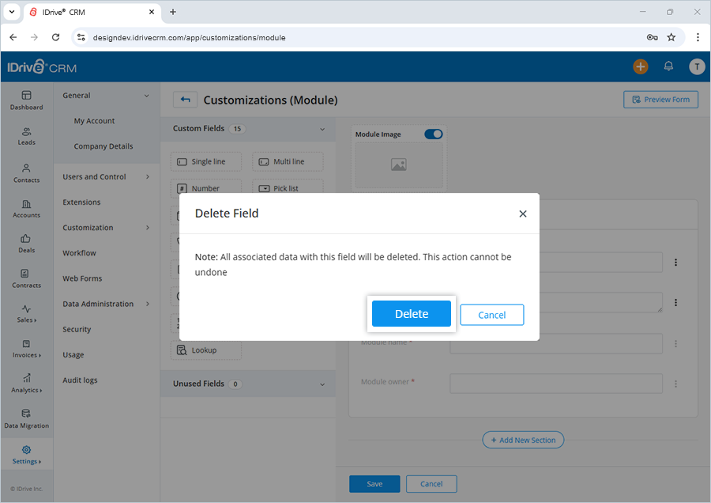The width and height of the screenshot is (711, 503).
Task: Open the kebab menu beside Module owner field
Action: pyautogui.click(x=676, y=384)
